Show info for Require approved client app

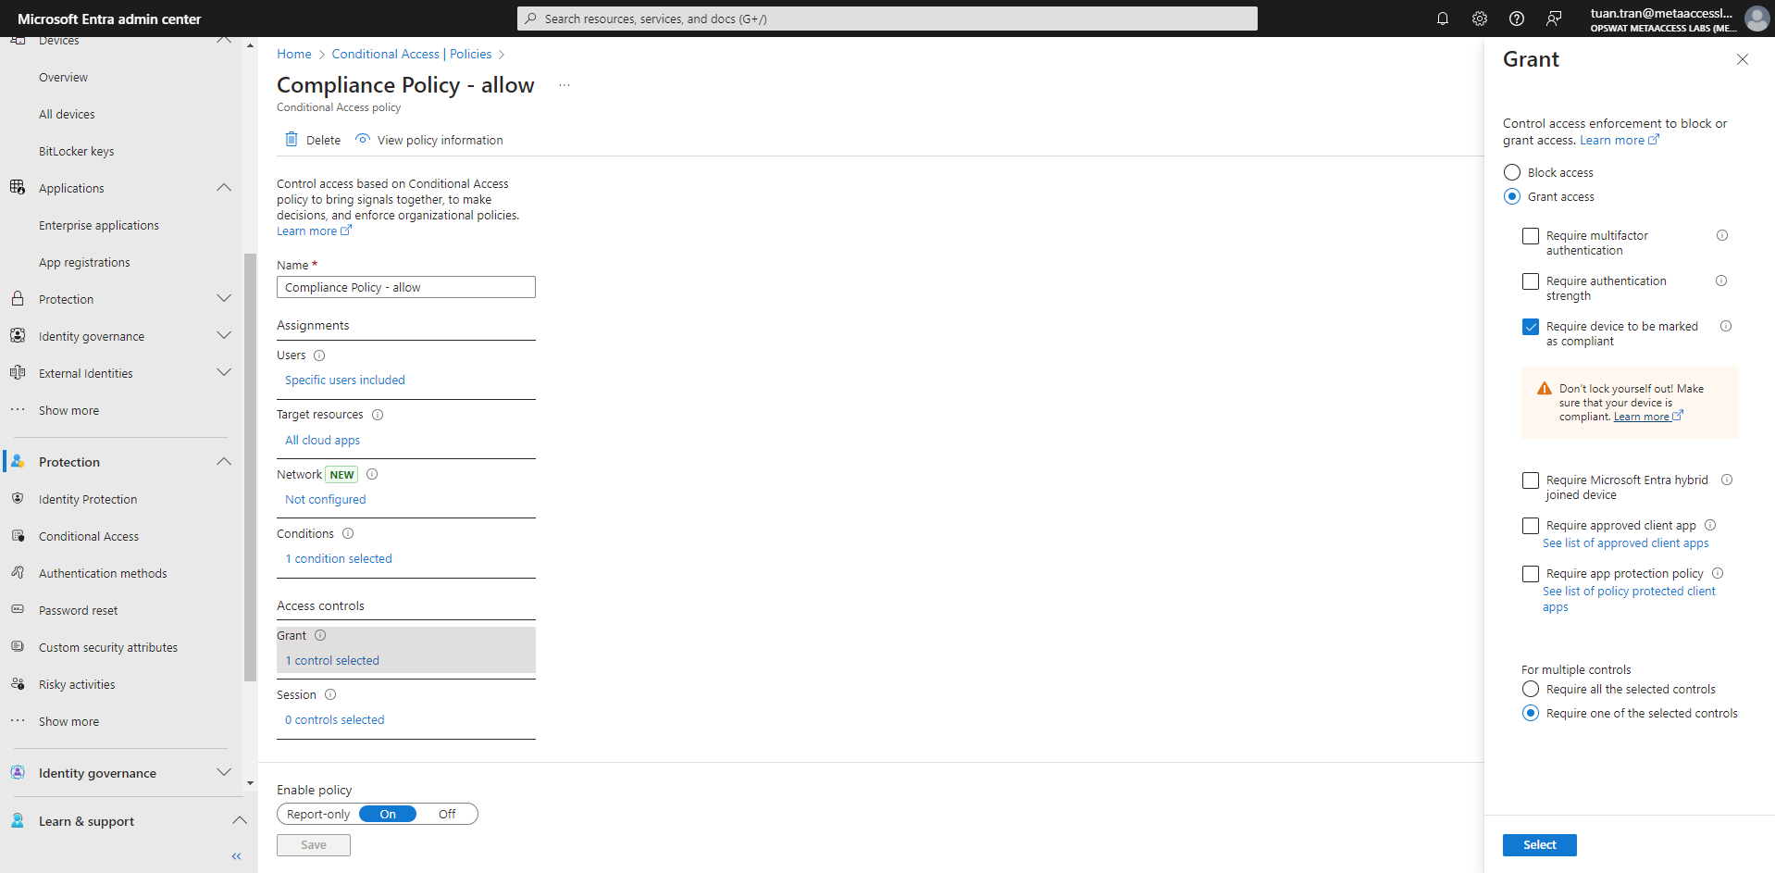pos(1710,525)
